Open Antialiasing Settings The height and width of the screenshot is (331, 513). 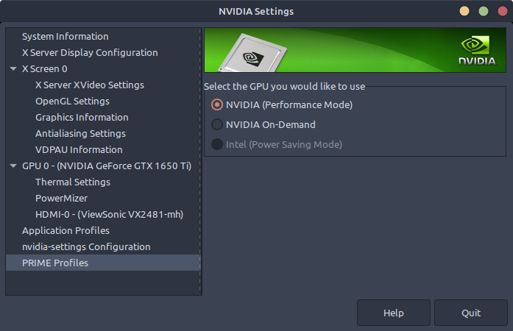[x=80, y=134]
